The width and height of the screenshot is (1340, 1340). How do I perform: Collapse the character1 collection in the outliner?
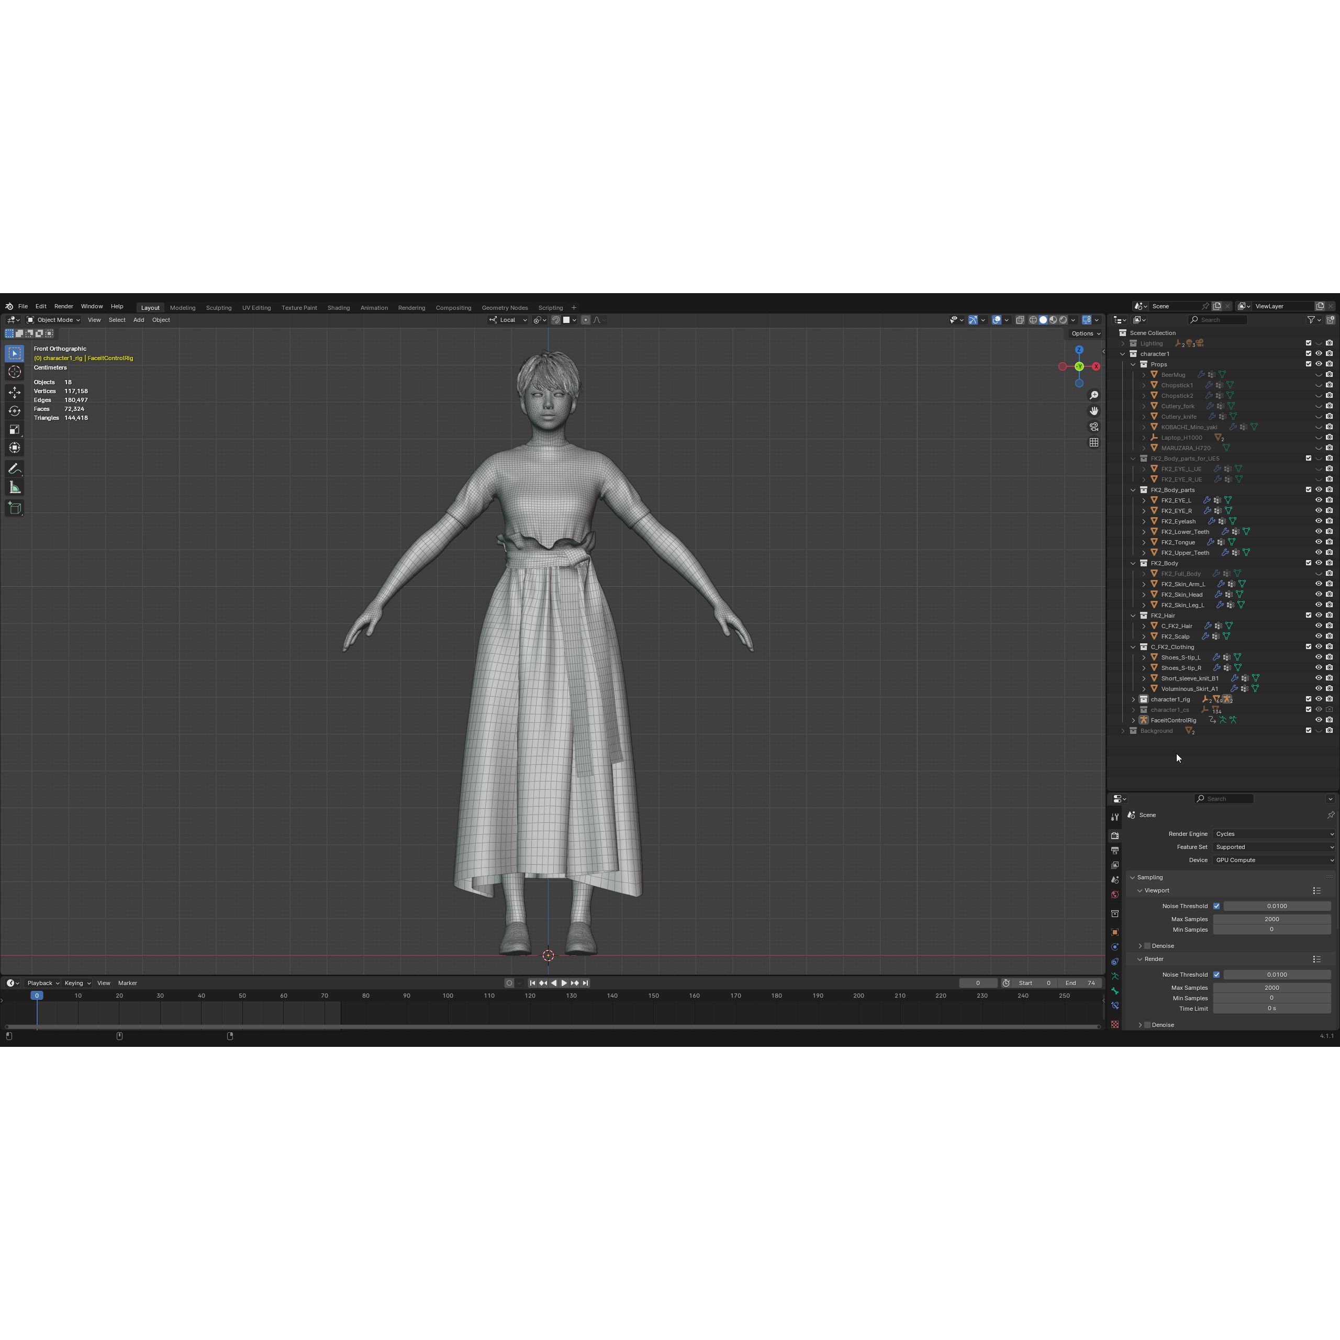[x=1122, y=354]
